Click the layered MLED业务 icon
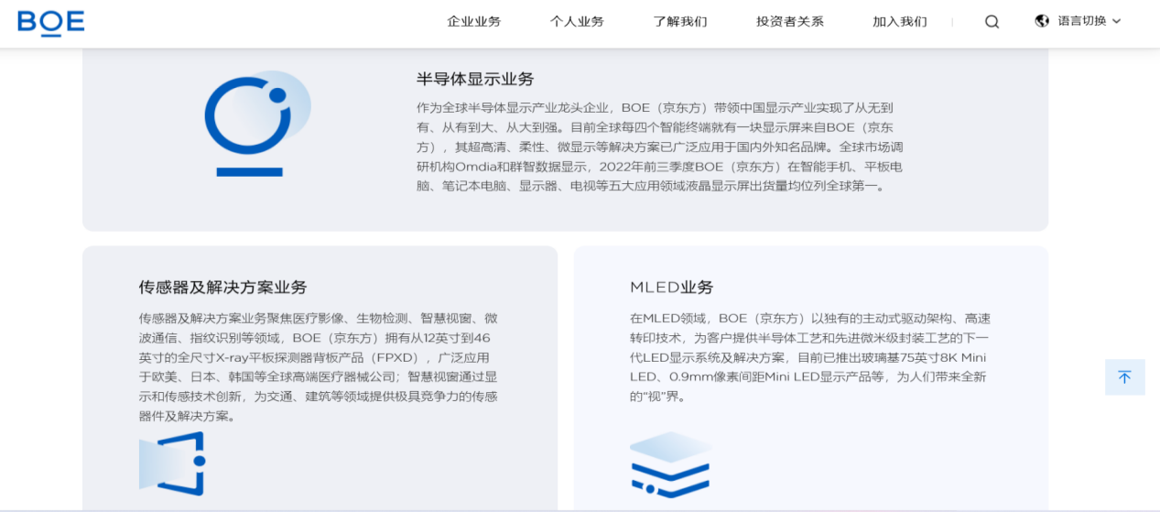Screen dimensions: 1160x512 (x=670, y=465)
